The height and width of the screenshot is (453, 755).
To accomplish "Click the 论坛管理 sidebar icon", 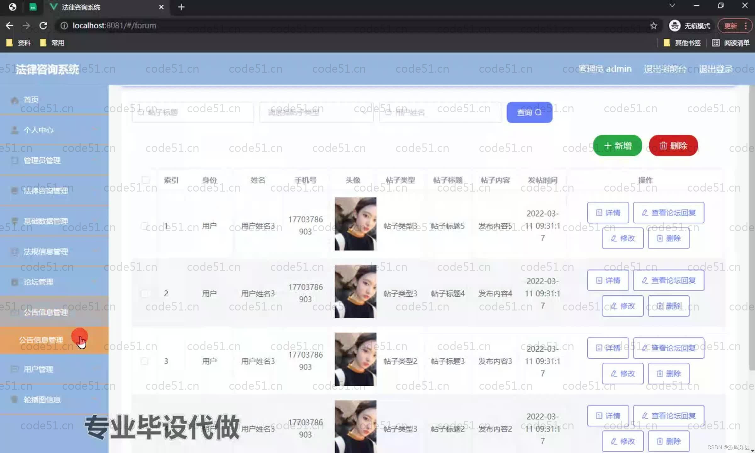I will click(x=14, y=282).
